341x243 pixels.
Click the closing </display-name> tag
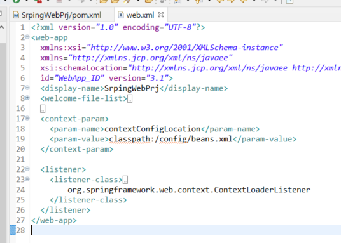193,88
